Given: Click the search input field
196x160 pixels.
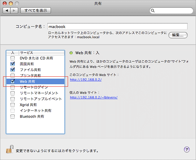Looking at the screenshot, I should [171, 10].
